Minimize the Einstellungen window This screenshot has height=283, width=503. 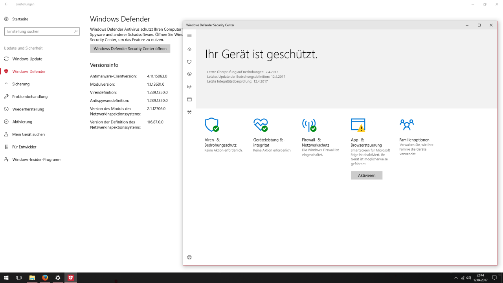(x=473, y=4)
